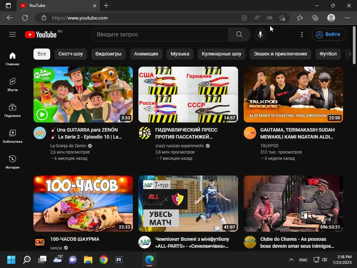Open Read aloud in address bar
Image resolution: width=357 pixels, height=268 pixels.
pos(257,18)
